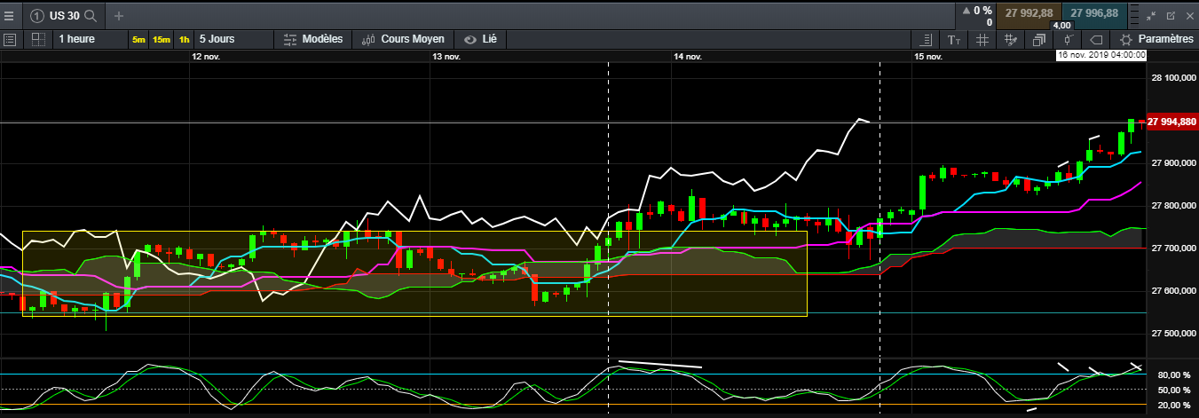
Task: Open the hamburger main menu
Action: point(9,15)
